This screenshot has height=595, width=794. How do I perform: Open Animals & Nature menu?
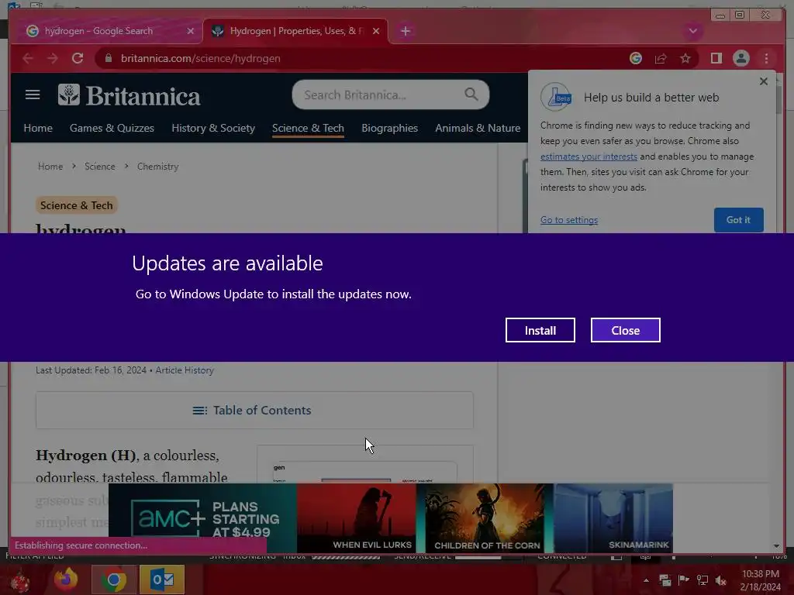pos(478,128)
